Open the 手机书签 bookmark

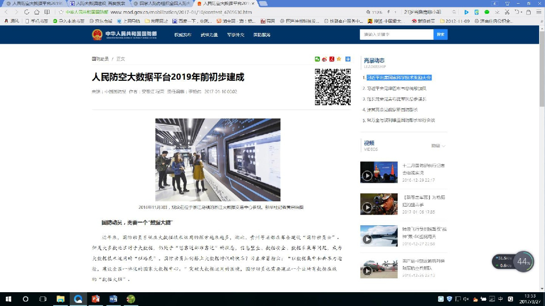click(37, 21)
